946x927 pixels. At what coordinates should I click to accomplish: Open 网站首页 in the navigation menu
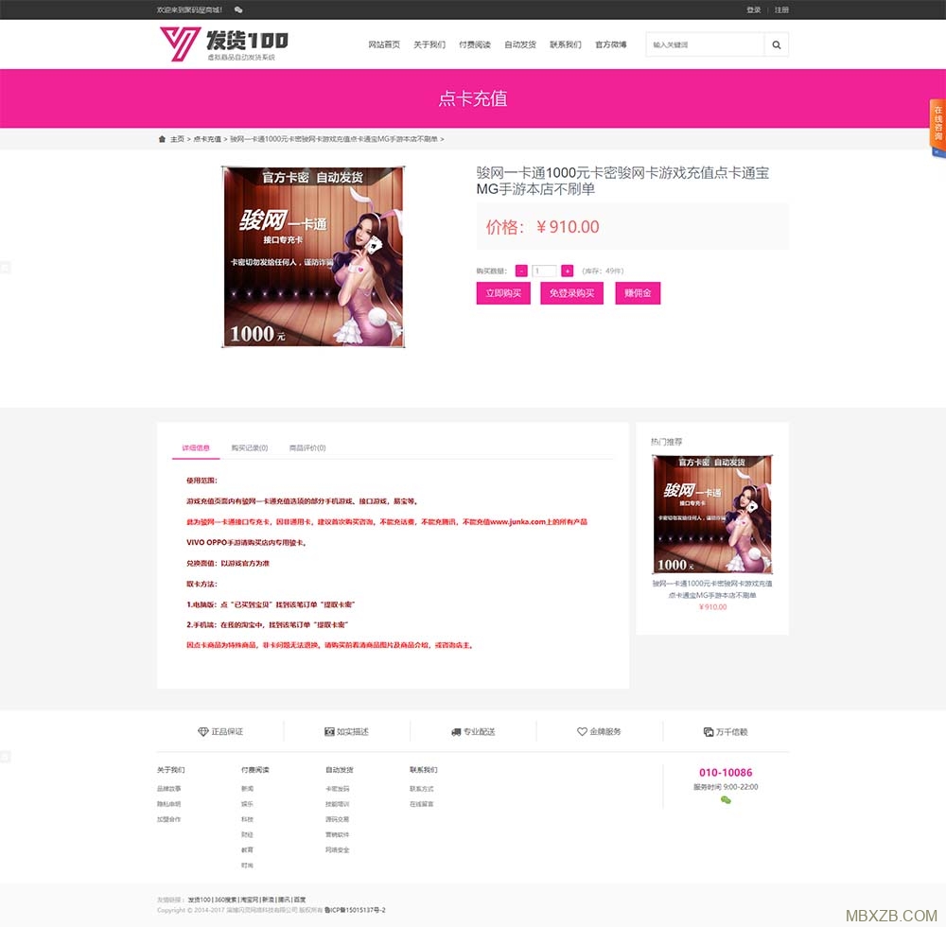click(384, 44)
